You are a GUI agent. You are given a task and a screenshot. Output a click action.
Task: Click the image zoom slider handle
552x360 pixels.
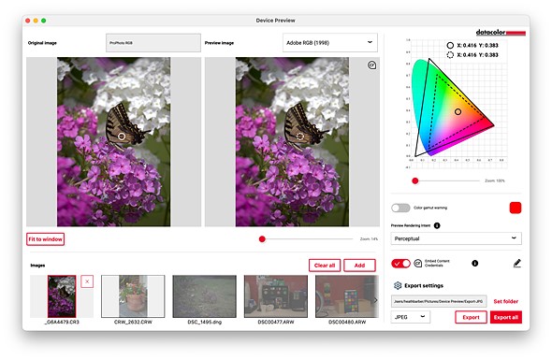coord(262,239)
